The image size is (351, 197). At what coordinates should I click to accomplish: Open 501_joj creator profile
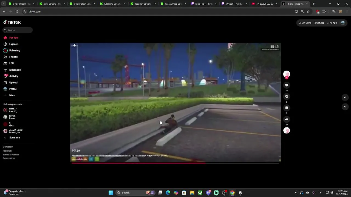(76, 150)
